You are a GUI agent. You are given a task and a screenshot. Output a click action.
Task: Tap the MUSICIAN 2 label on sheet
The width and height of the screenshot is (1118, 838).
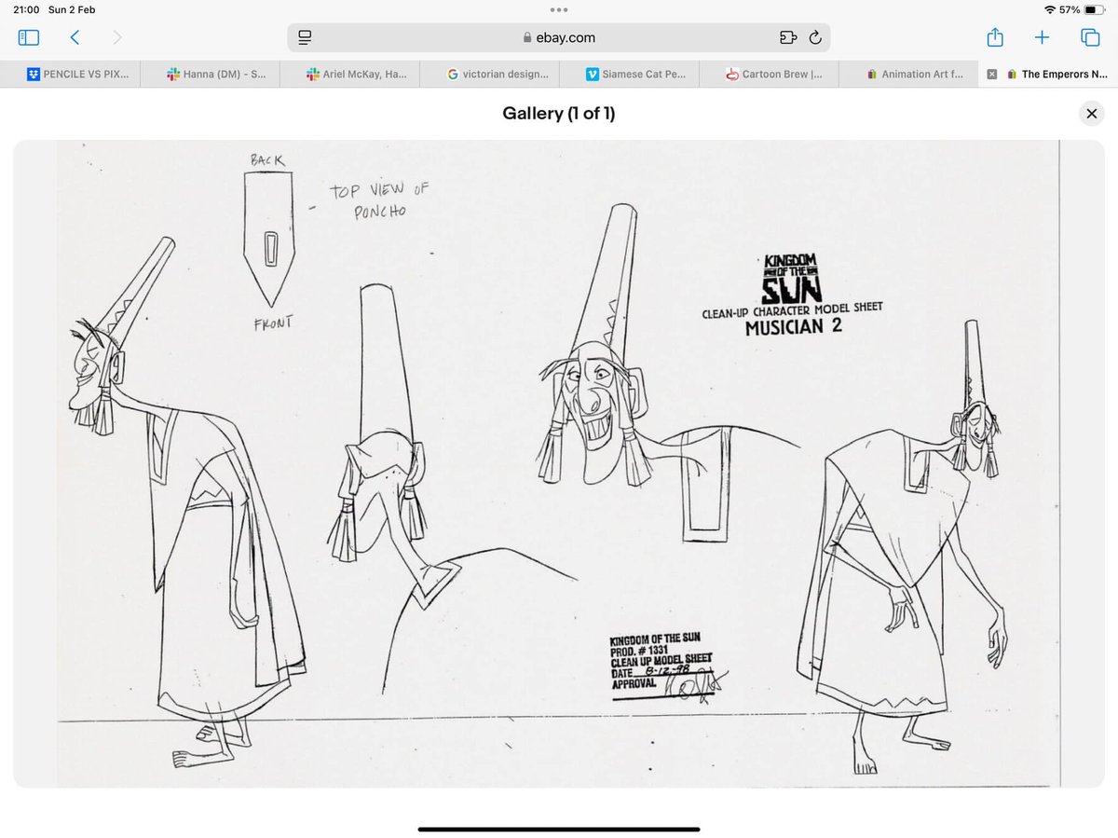pos(794,327)
